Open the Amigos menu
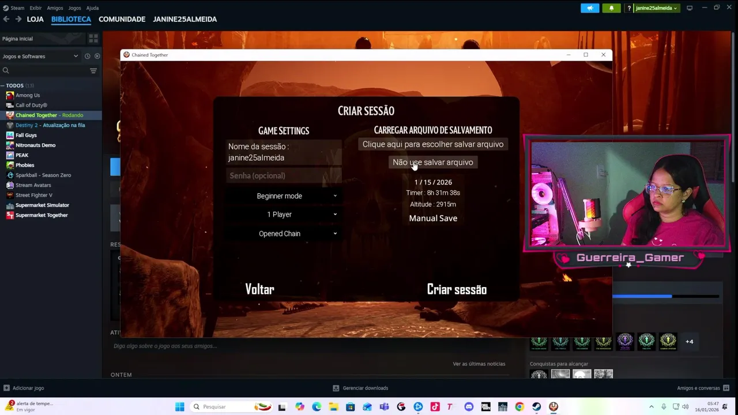Image resolution: width=738 pixels, height=415 pixels. point(55,8)
